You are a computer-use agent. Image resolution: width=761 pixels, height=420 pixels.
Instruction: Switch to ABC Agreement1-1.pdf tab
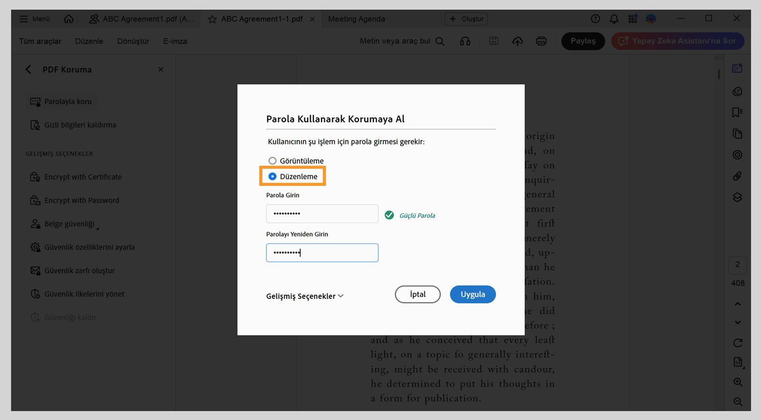click(262, 19)
